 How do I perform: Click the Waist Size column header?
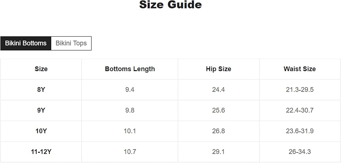point(299,69)
